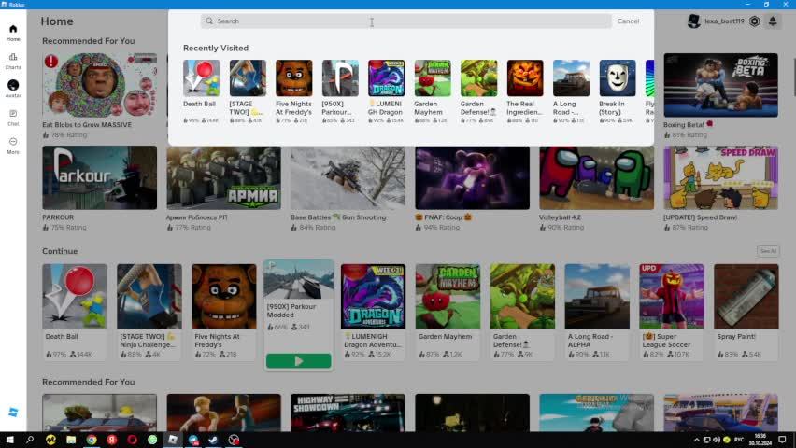
Task: Open Death Ball in Continue row
Action: 75,312
